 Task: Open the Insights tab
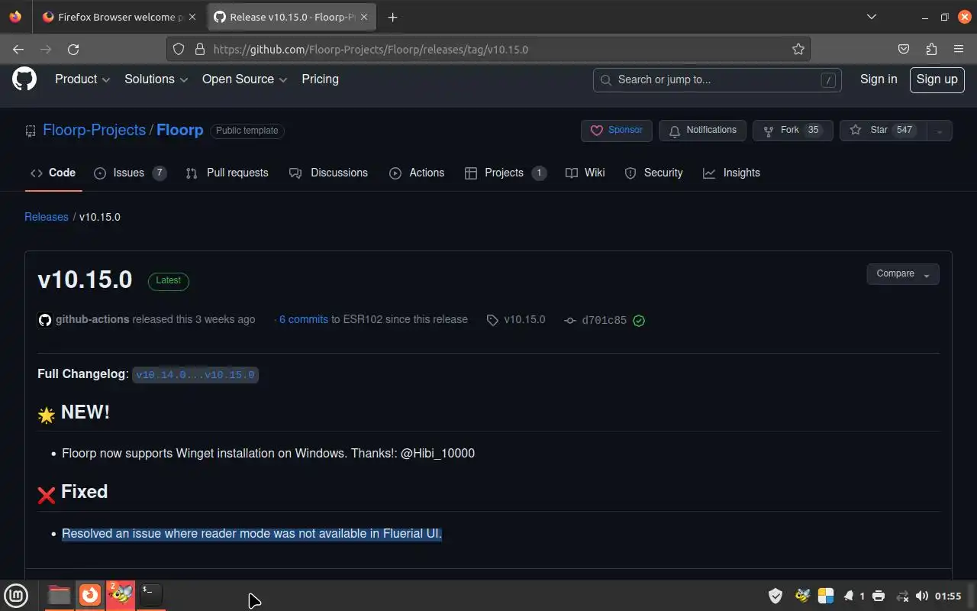coord(731,173)
